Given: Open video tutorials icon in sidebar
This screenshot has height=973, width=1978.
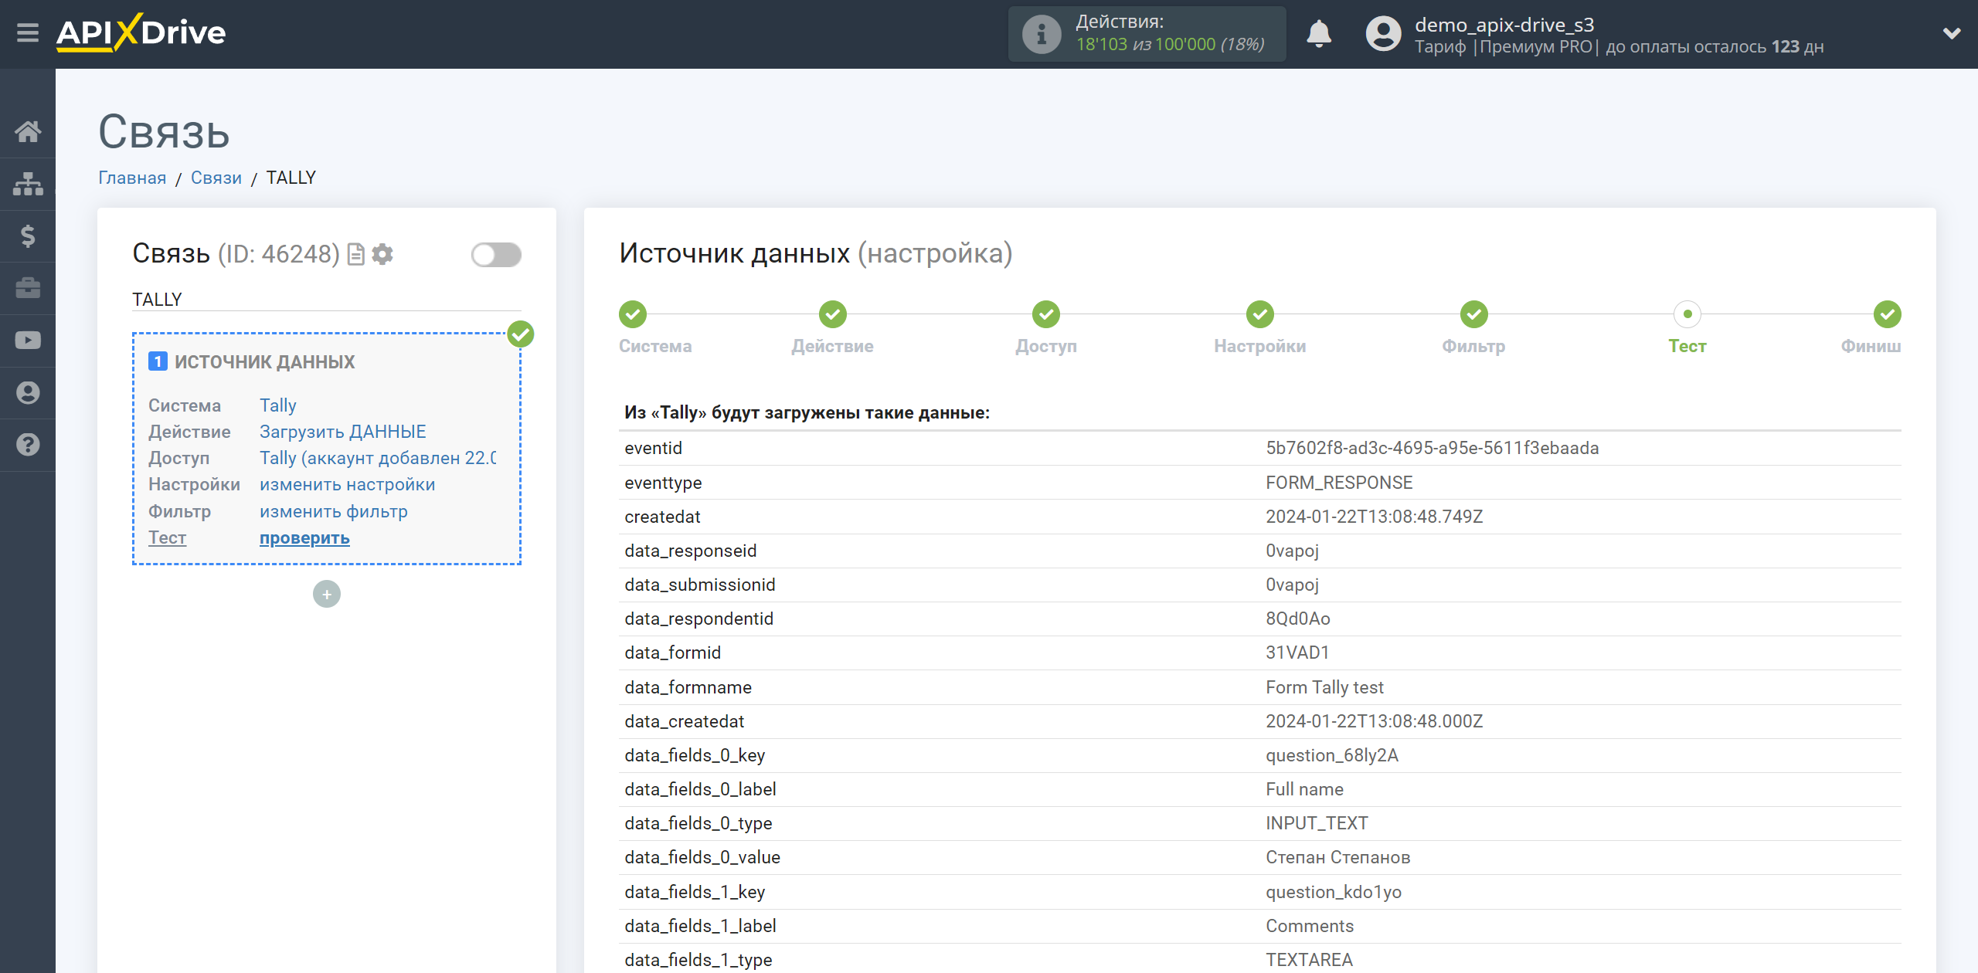Looking at the screenshot, I should coord(28,341).
